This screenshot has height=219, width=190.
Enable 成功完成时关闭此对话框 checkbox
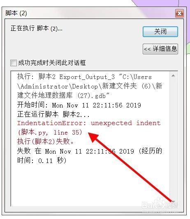pyautogui.click(x=14, y=63)
